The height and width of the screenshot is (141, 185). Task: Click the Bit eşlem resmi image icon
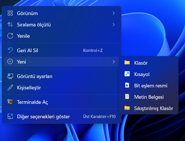pyautogui.click(x=127, y=85)
